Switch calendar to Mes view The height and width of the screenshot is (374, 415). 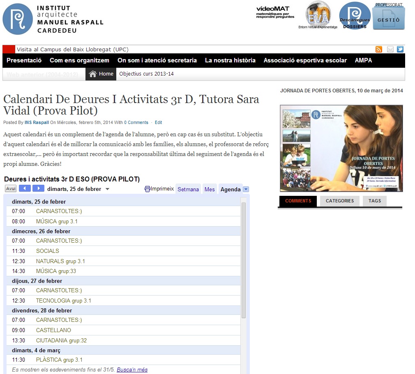pos(210,189)
